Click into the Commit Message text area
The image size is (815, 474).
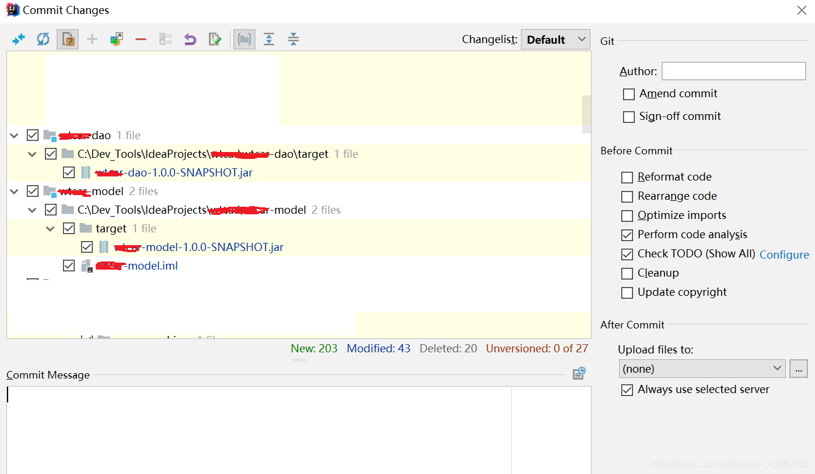click(x=299, y=430)
